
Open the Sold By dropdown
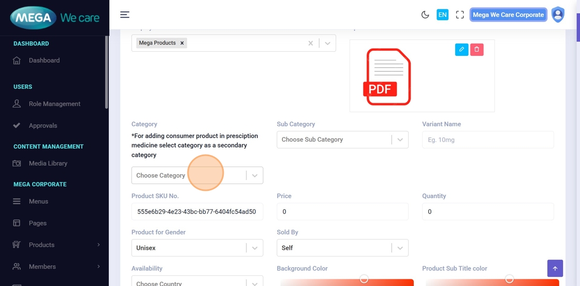pyautogui.click(x=342, y=248)
